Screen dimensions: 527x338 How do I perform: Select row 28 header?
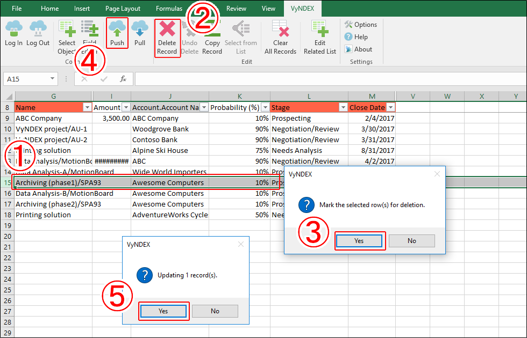click(x=8, y=322)
